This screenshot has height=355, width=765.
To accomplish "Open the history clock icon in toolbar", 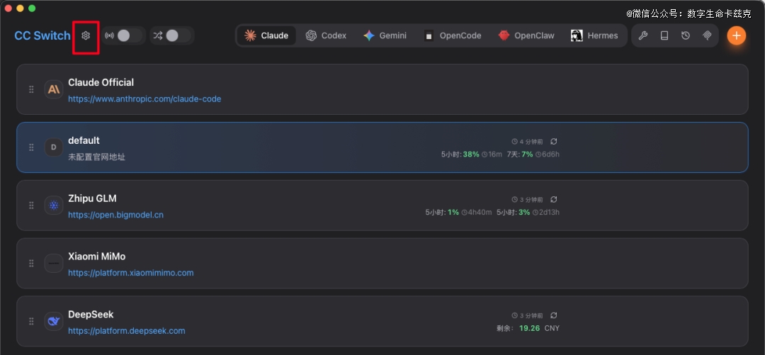I will click(686, 35).
